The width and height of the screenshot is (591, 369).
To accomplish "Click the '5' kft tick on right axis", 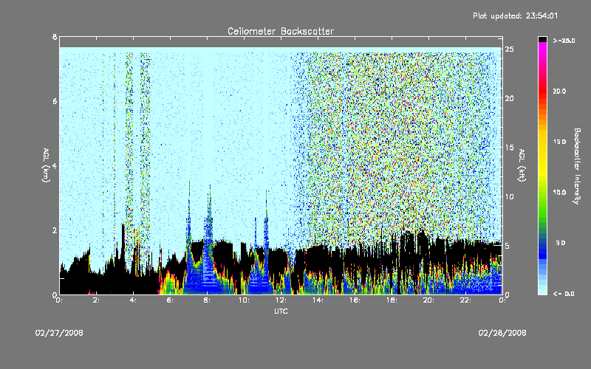I will 508,246.
